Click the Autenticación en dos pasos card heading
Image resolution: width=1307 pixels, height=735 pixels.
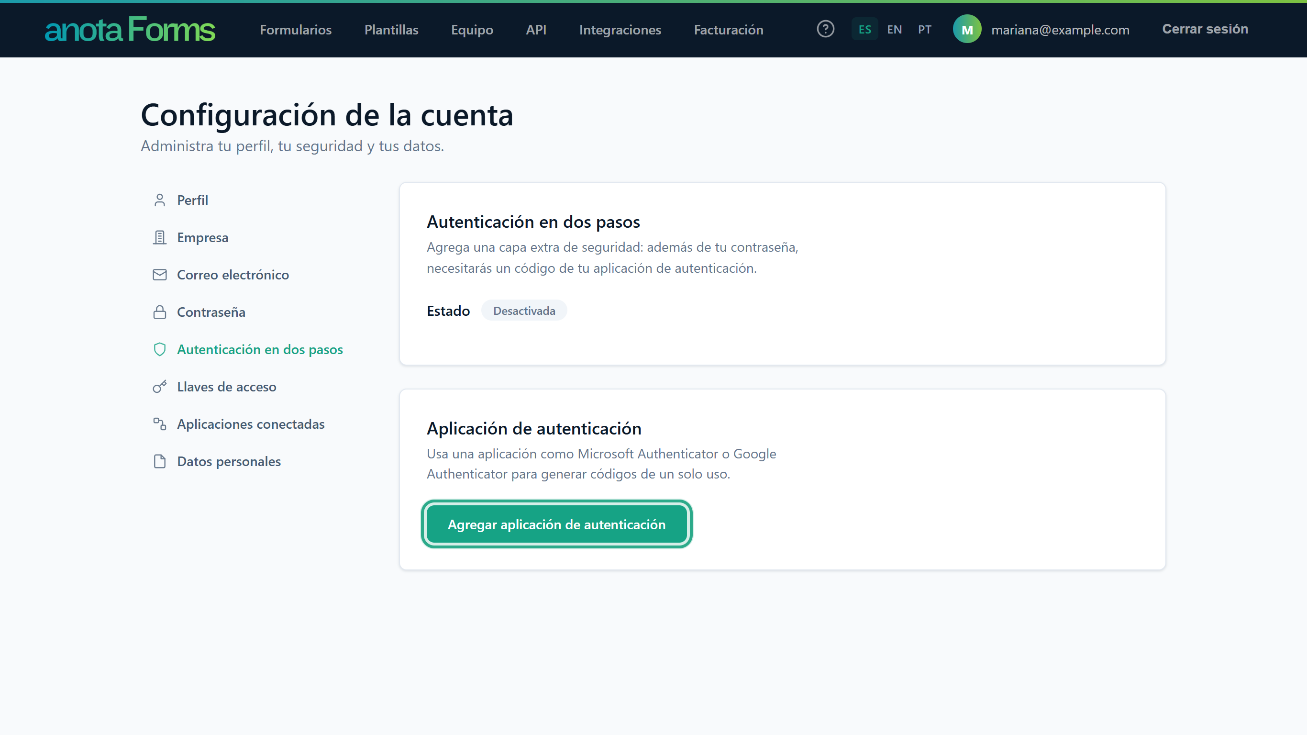tap(533, 222)
